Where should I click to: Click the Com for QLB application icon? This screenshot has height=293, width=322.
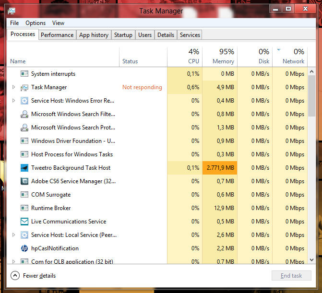click(x=24, y=261)
